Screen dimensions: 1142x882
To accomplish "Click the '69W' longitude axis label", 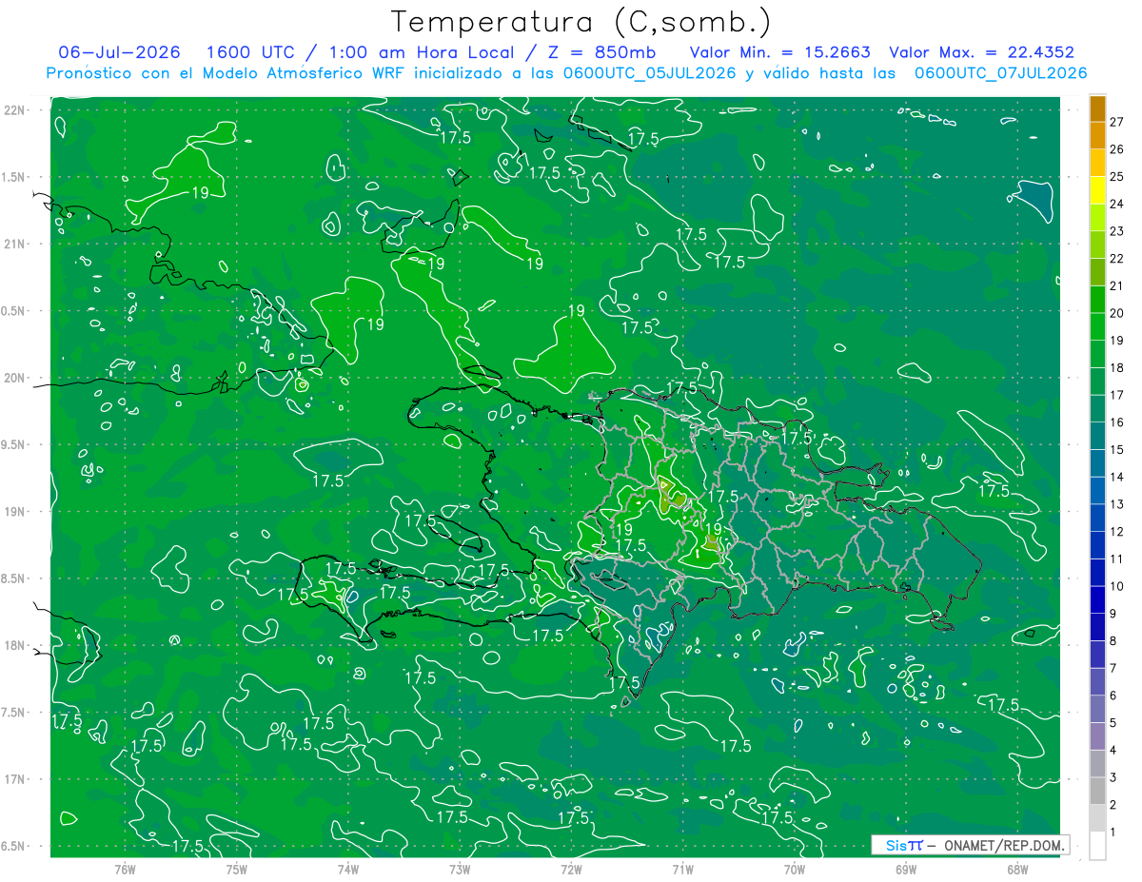I will click(x=906, y=869).
